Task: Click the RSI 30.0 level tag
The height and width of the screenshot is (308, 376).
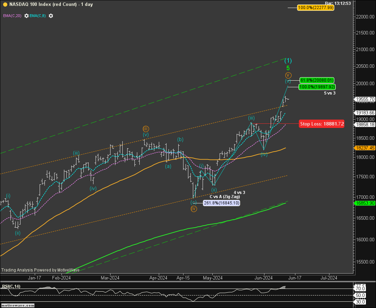Action: 360,302
